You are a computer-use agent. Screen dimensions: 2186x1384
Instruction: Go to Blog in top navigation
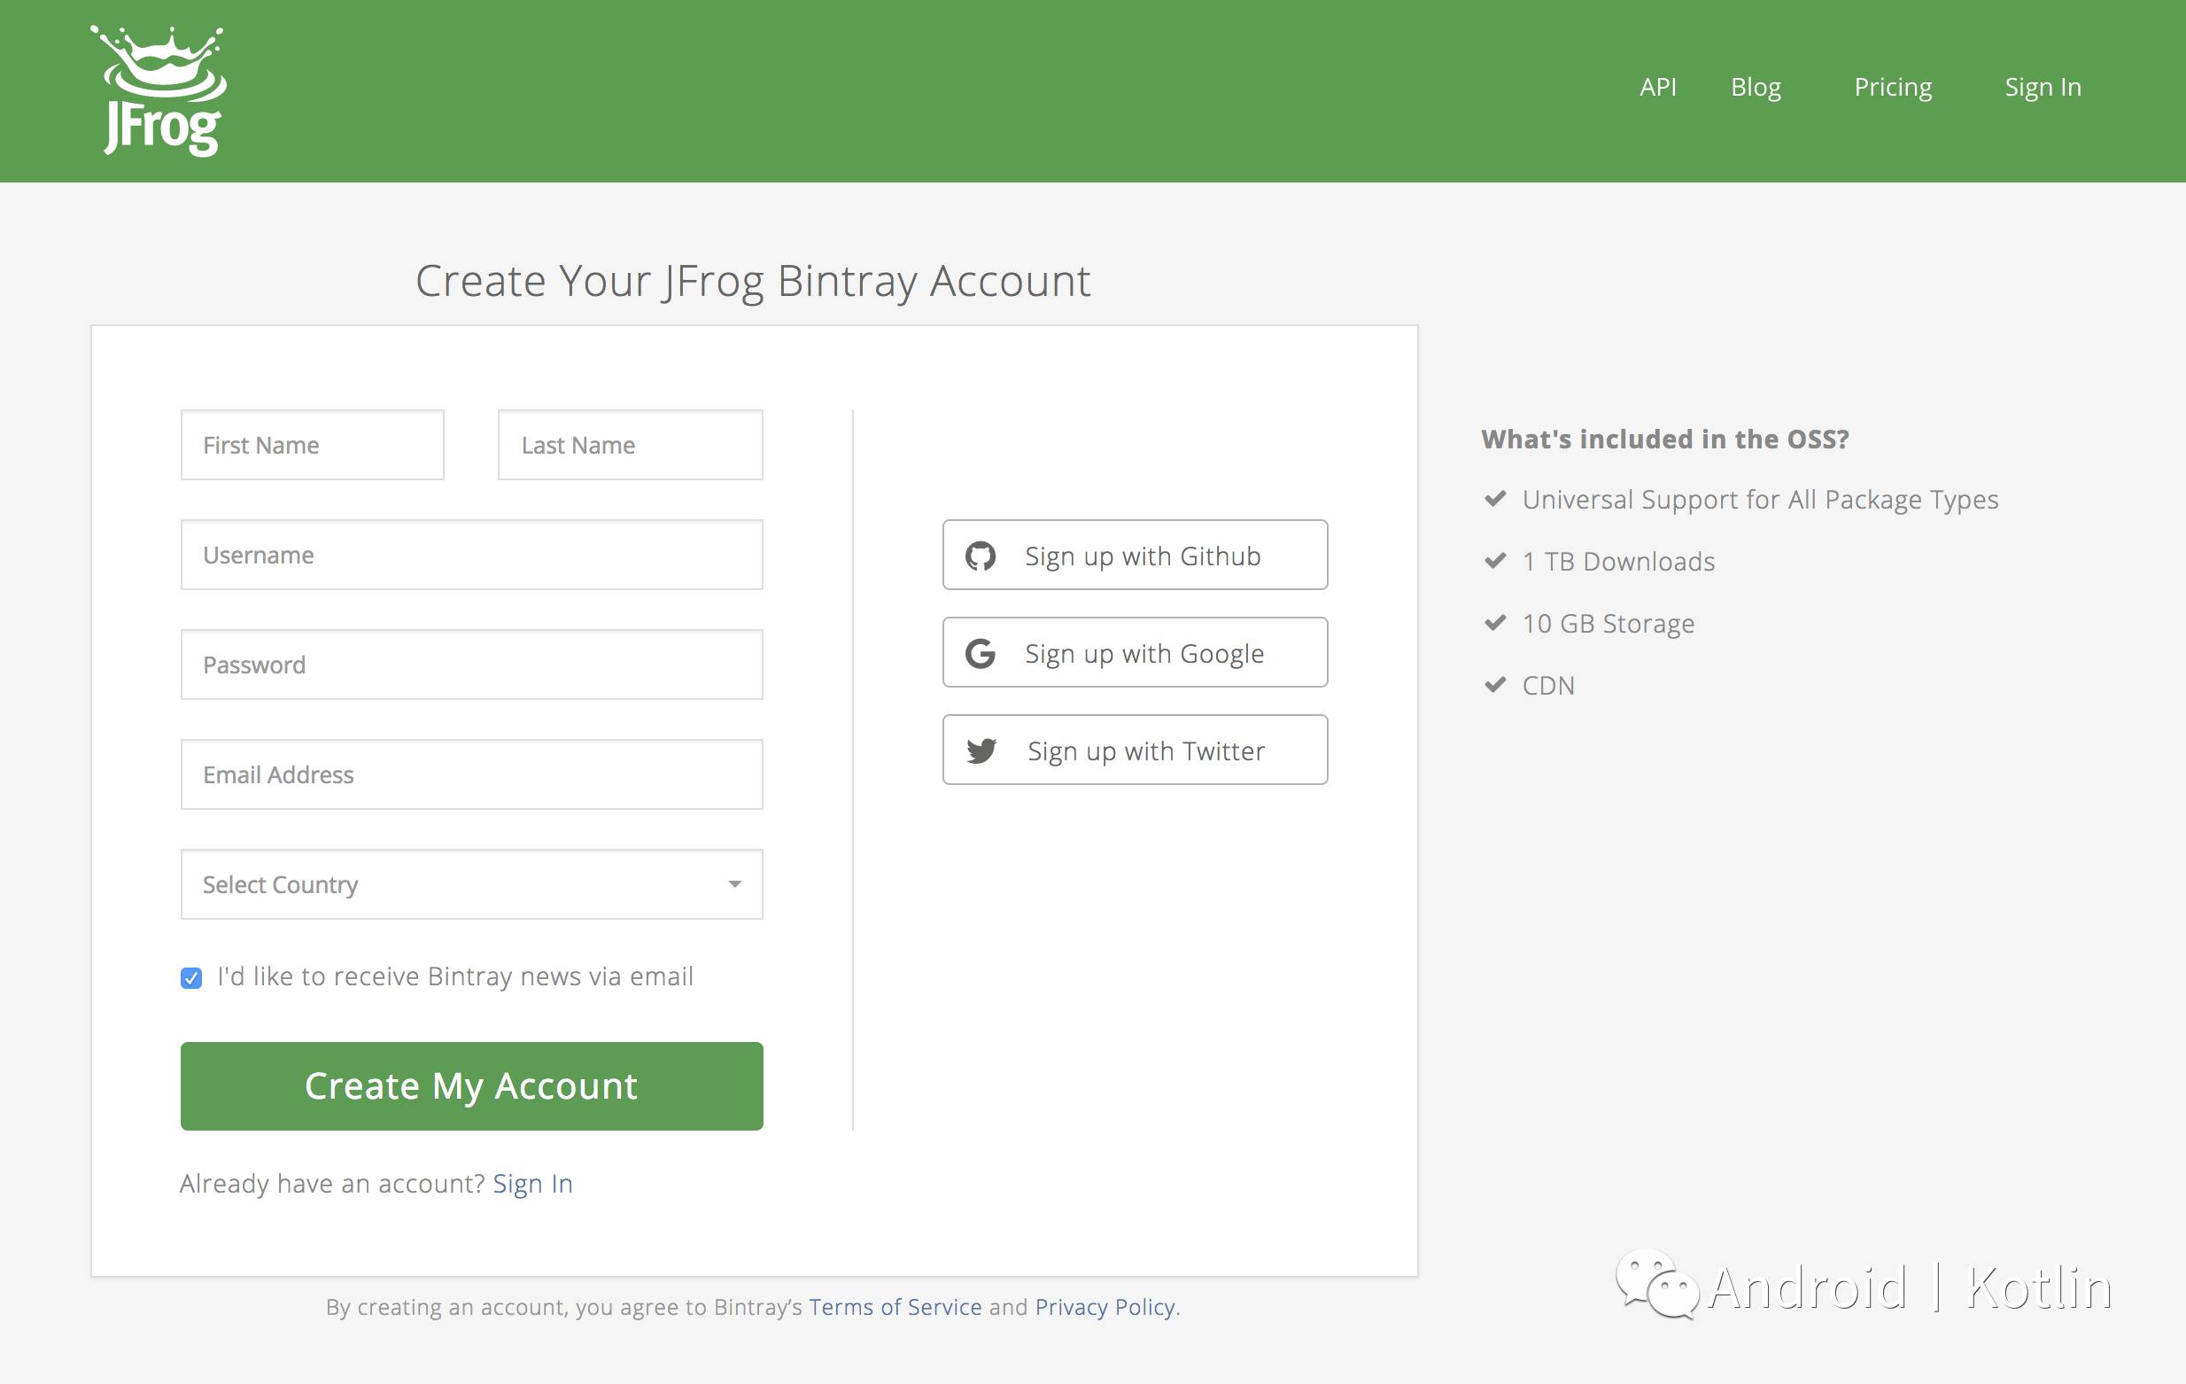(x=1756, y=87)
